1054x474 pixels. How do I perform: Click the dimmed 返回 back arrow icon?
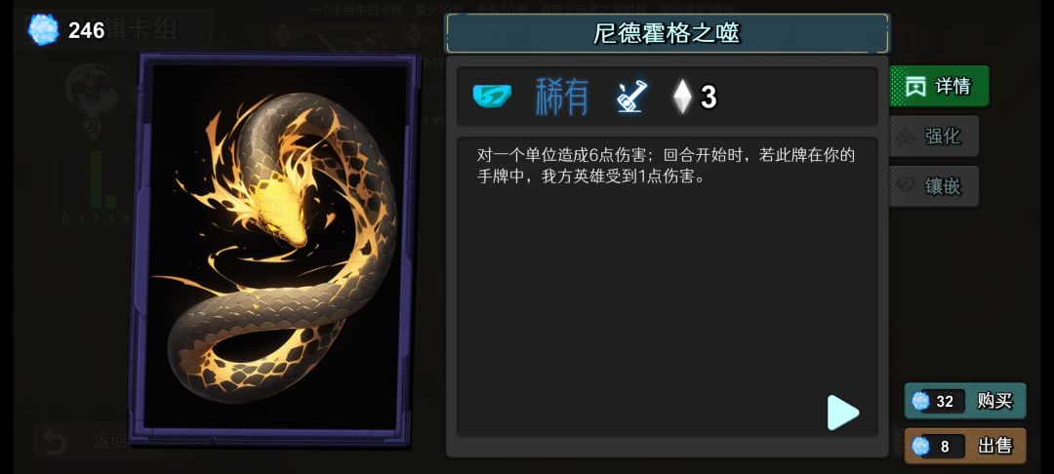[53, 441]
